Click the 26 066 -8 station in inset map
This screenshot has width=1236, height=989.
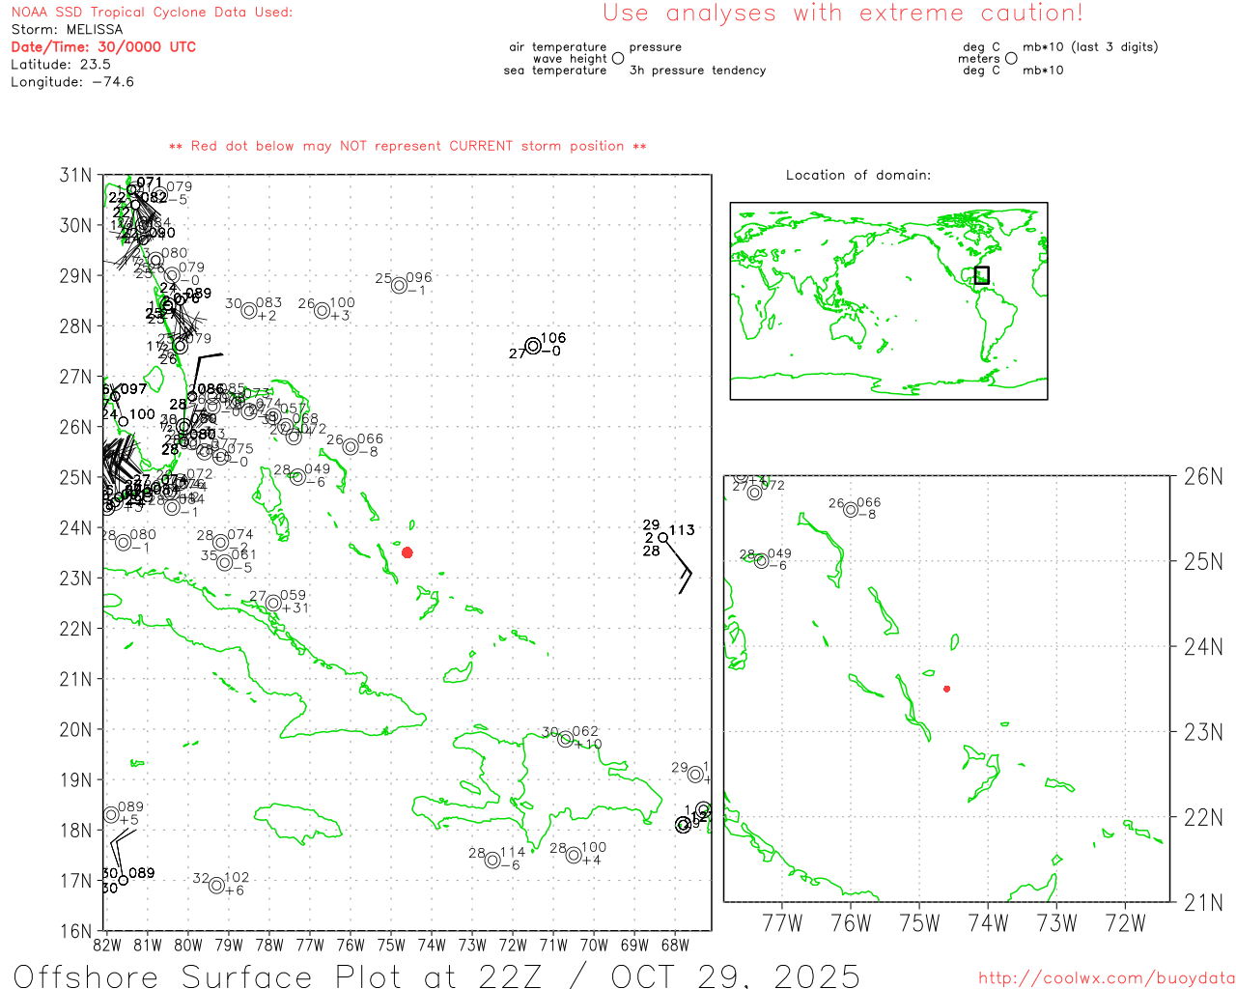click(x=851, y=509)
